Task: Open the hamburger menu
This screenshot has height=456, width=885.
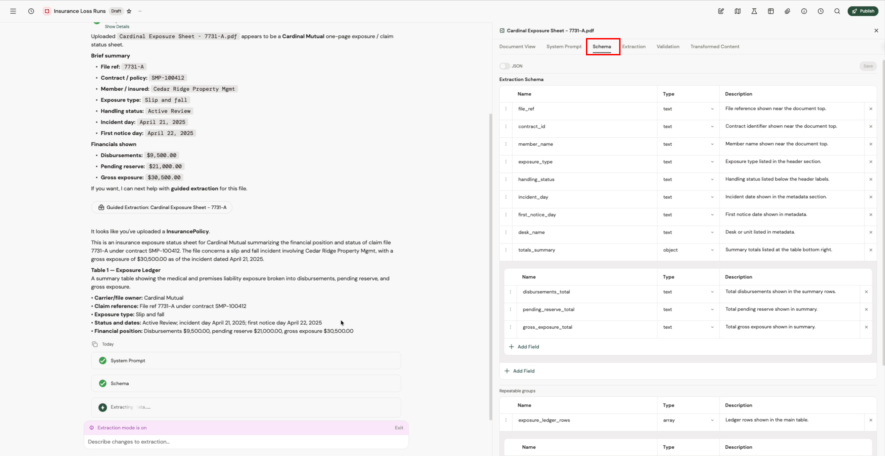Action: 13,11
